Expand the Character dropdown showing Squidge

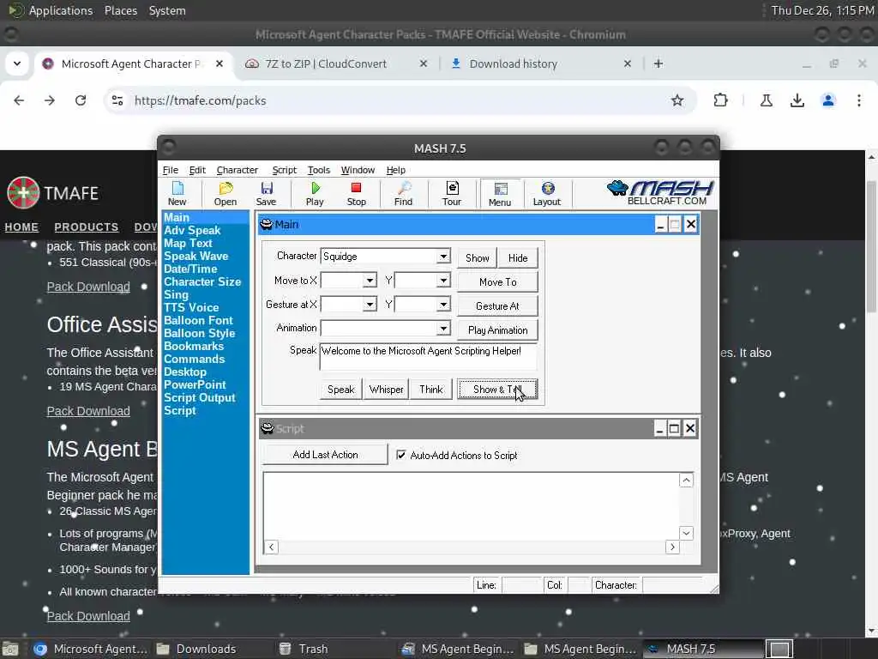click(443, 256)
